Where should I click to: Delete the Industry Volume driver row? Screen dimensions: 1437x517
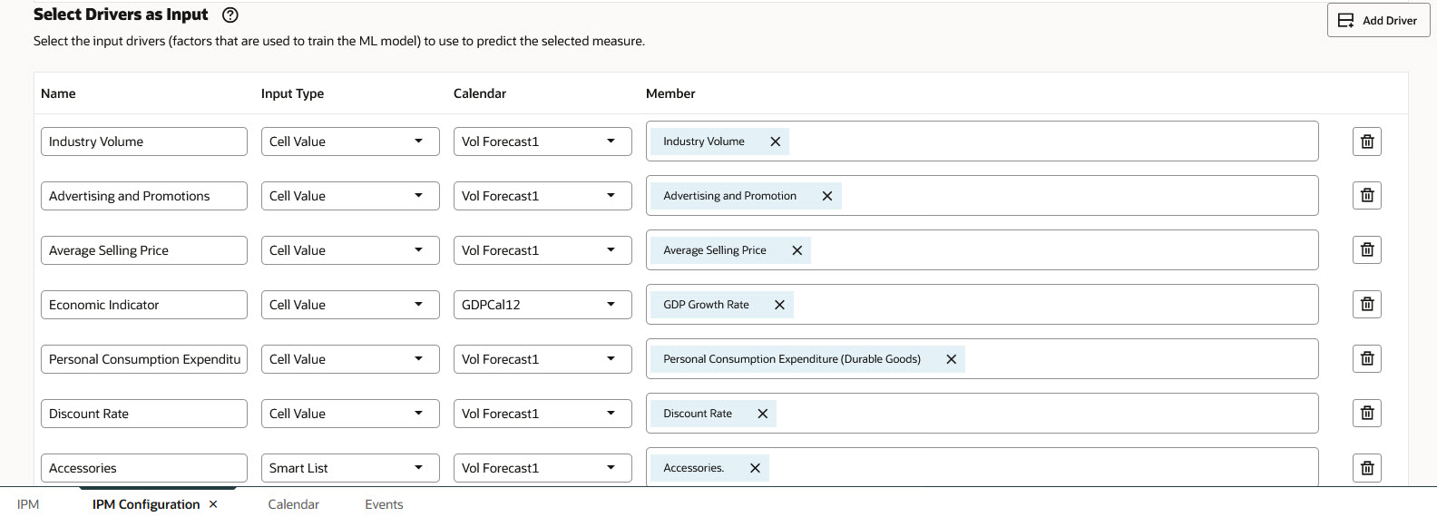tap(1366, 141)
